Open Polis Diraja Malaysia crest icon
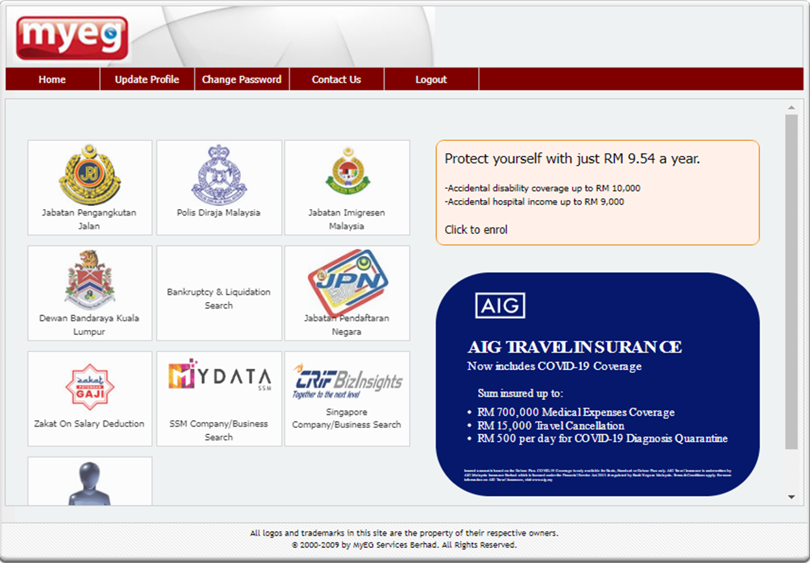Image resolution: width=810 pixels, height=563 pixels. (219, 173)
